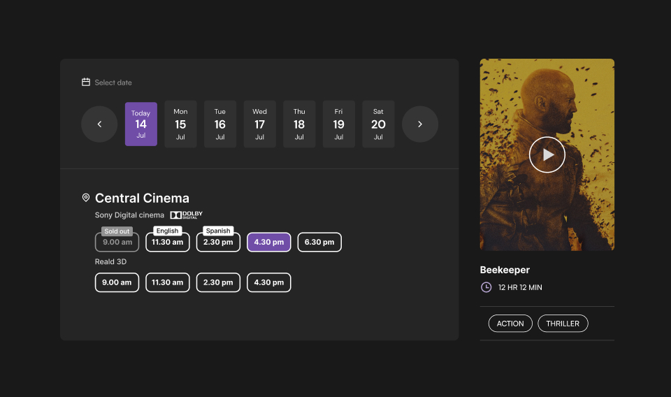Click the calendar icon beside Select date
Image resolution: width=671 pixels, height=397 pixels.
click(x=86, y=82)
